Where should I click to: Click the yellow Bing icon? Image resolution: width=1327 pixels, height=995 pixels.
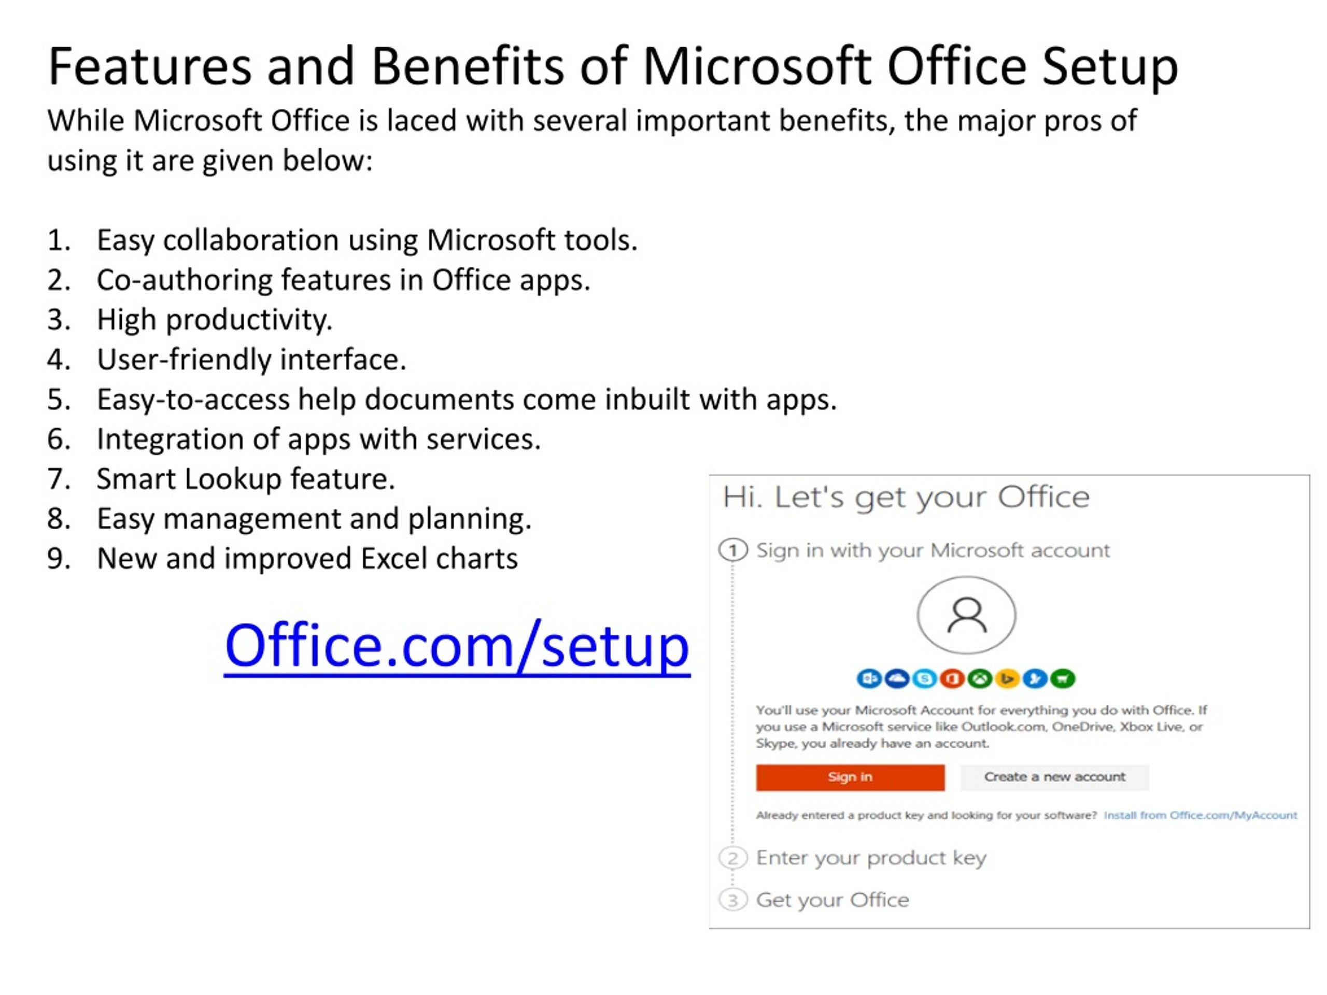pyautogui.click(x=1007, y=678)
